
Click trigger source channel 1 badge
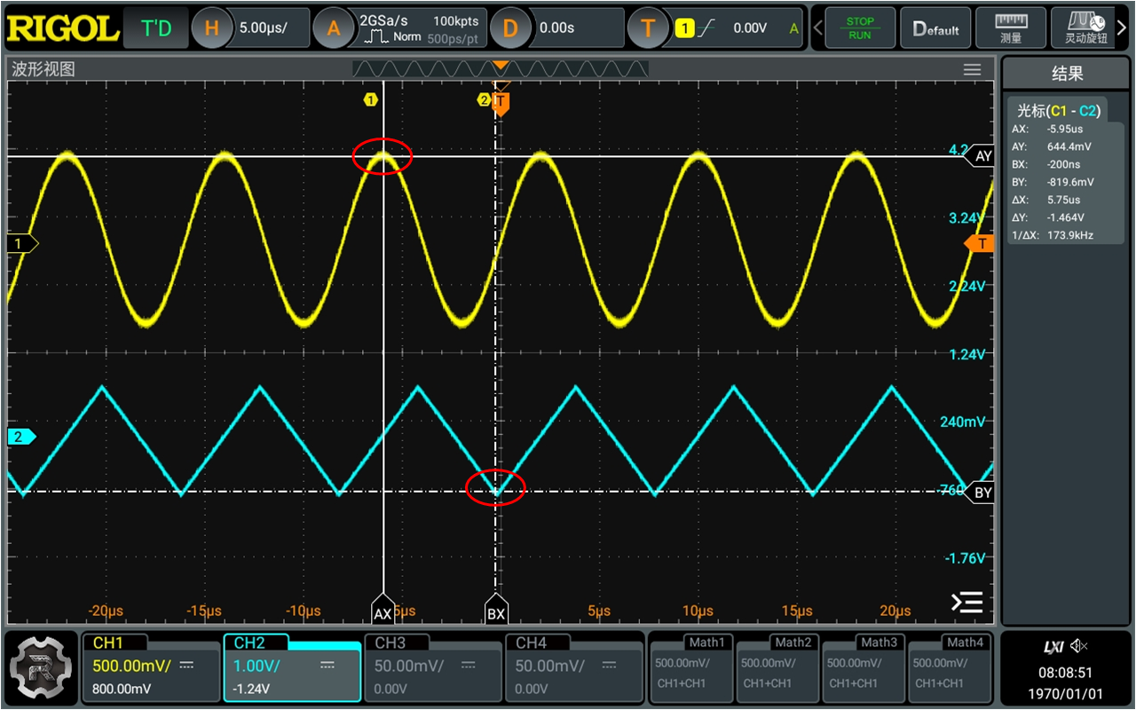(x=684, y=28)
